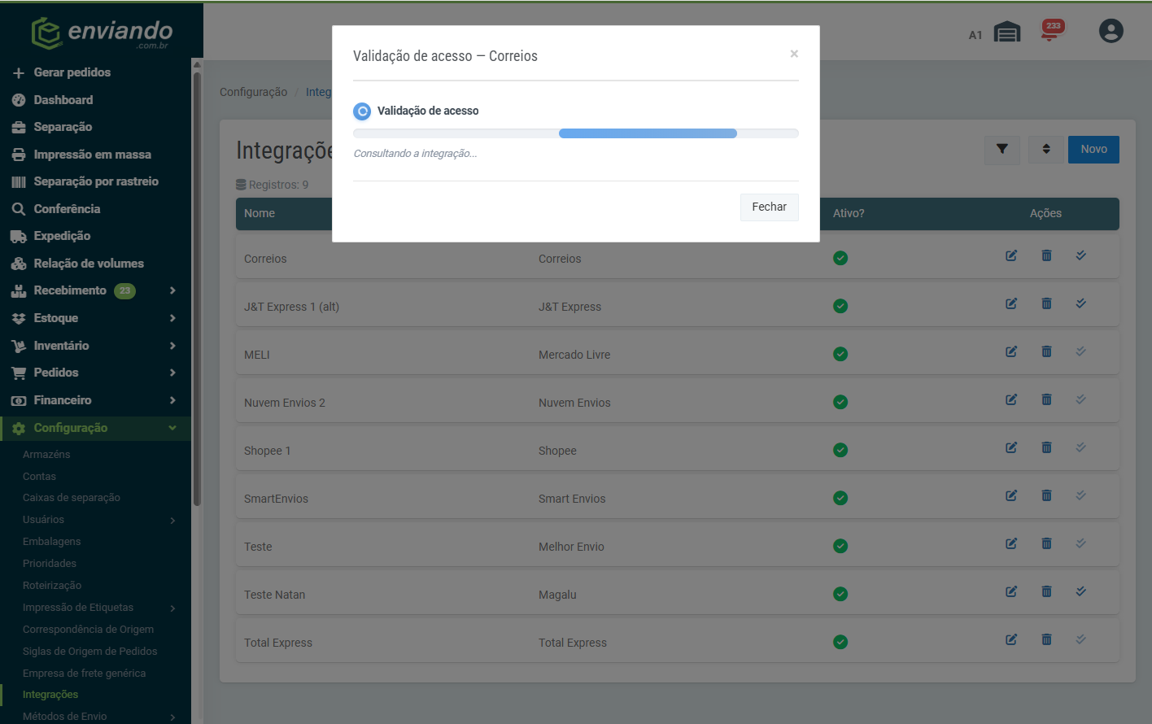Click the validation progress bar
1152x724 pixels.
(576, 133)
